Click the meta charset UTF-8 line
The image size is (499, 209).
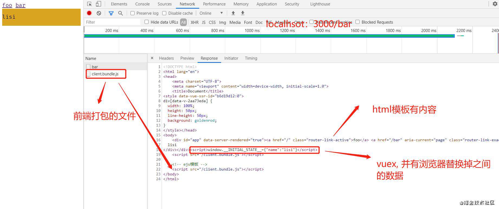pos(197,81)
